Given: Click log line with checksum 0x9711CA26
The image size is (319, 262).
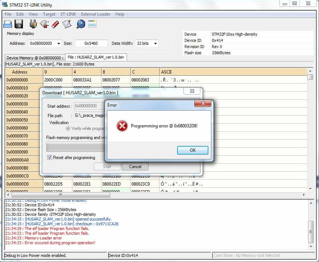Looking at the screenshot, I should 62,224.
